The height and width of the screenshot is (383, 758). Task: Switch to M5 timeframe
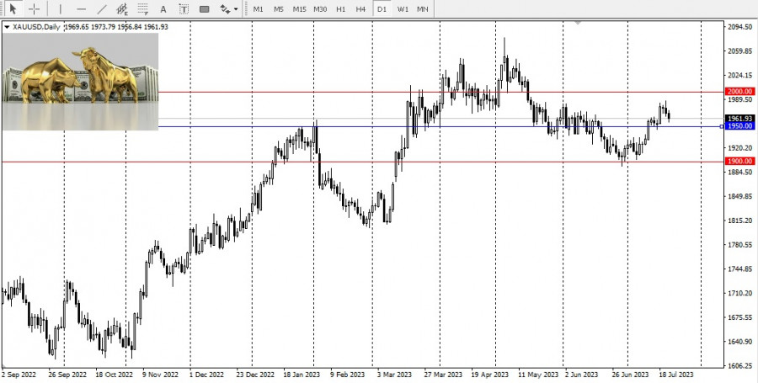[279, 9]
